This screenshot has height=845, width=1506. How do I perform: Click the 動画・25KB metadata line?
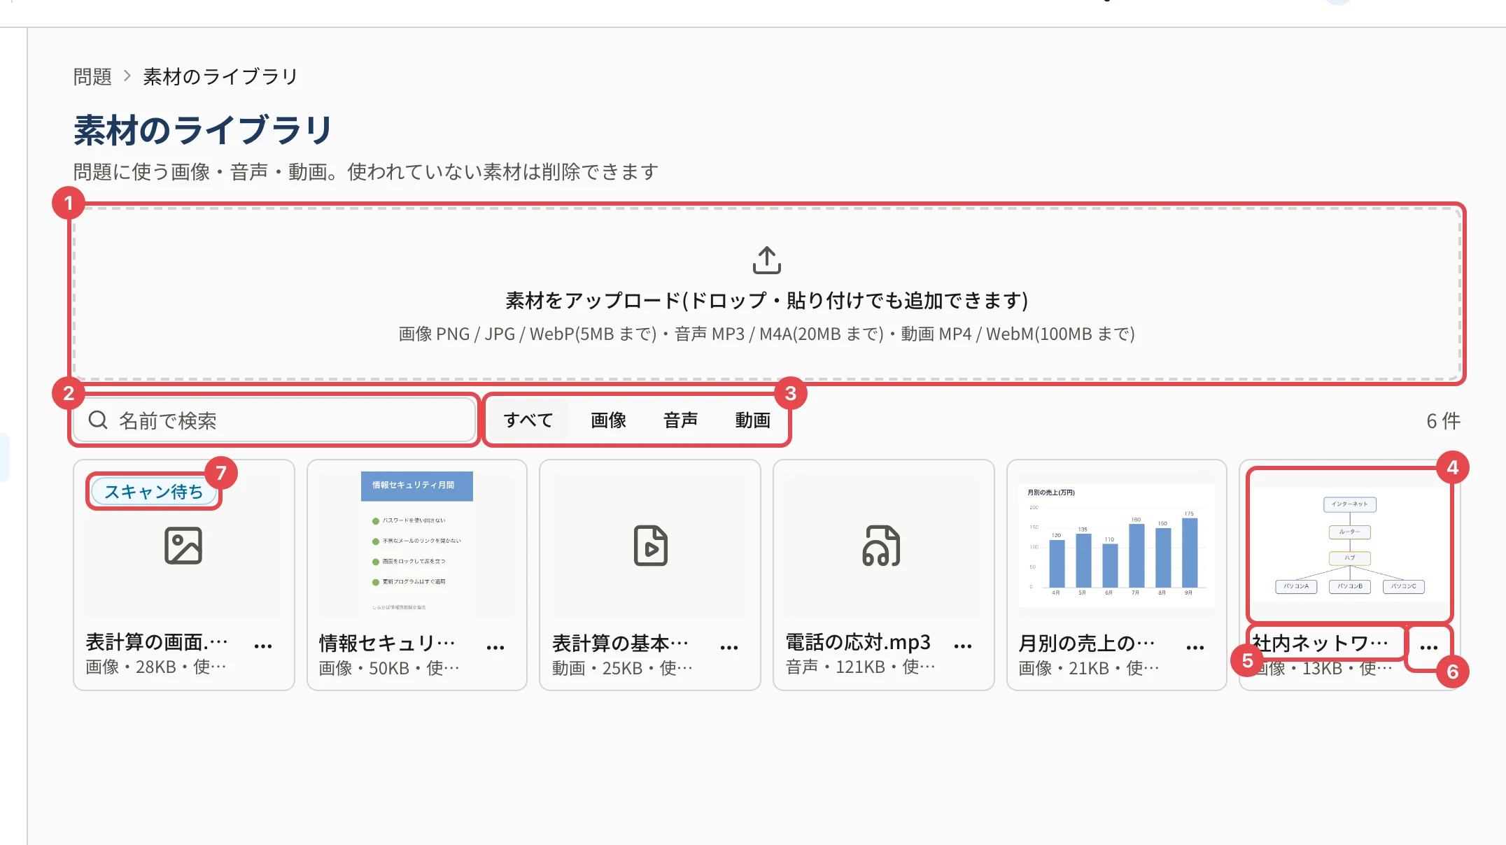coord(623,668)
